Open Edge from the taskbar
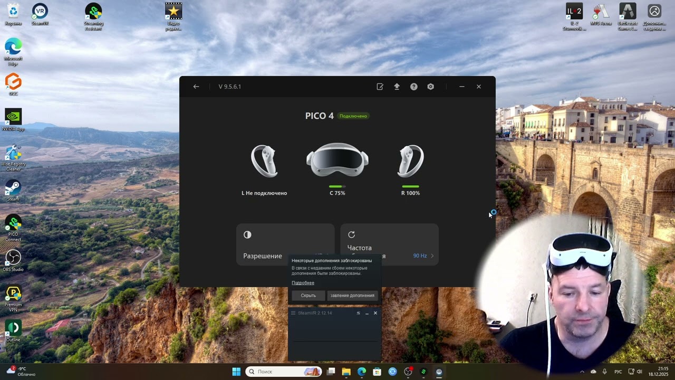 tap(362, 372)
